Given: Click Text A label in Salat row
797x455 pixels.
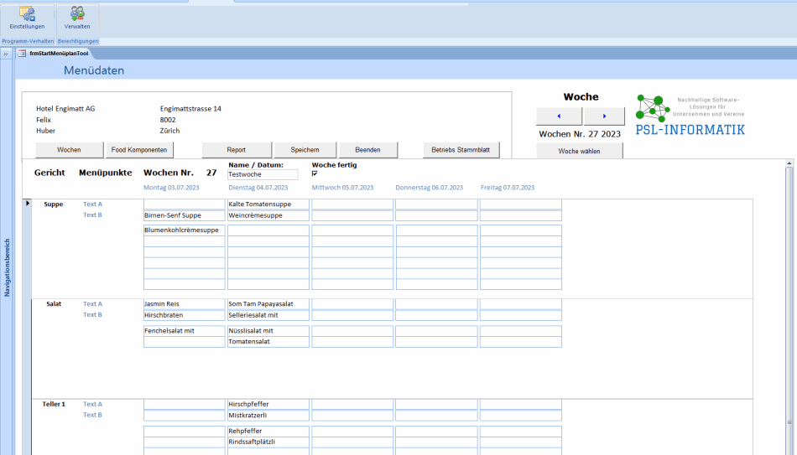Looking at the screenshot, I should coord(92,303).
